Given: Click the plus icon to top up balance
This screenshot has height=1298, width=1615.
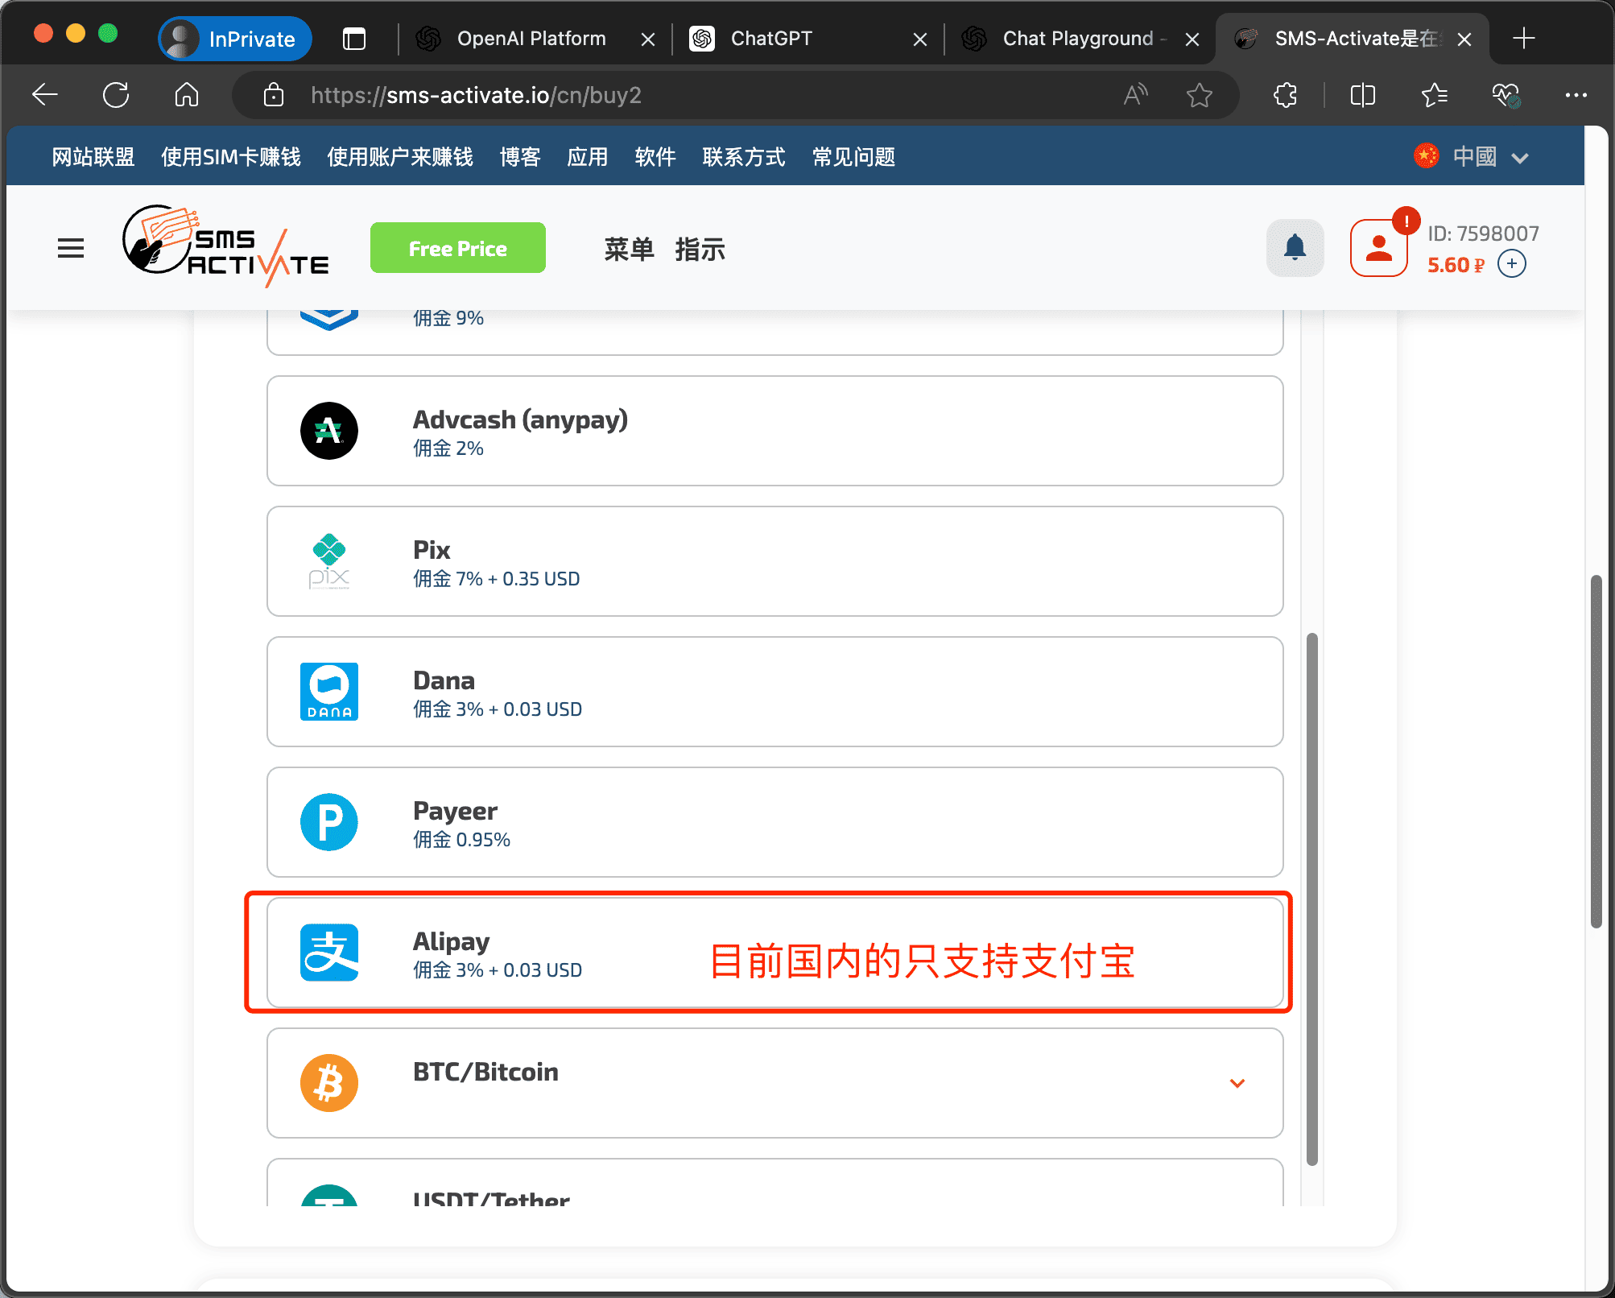Looking at the screenshot, I should [1512, 263].
